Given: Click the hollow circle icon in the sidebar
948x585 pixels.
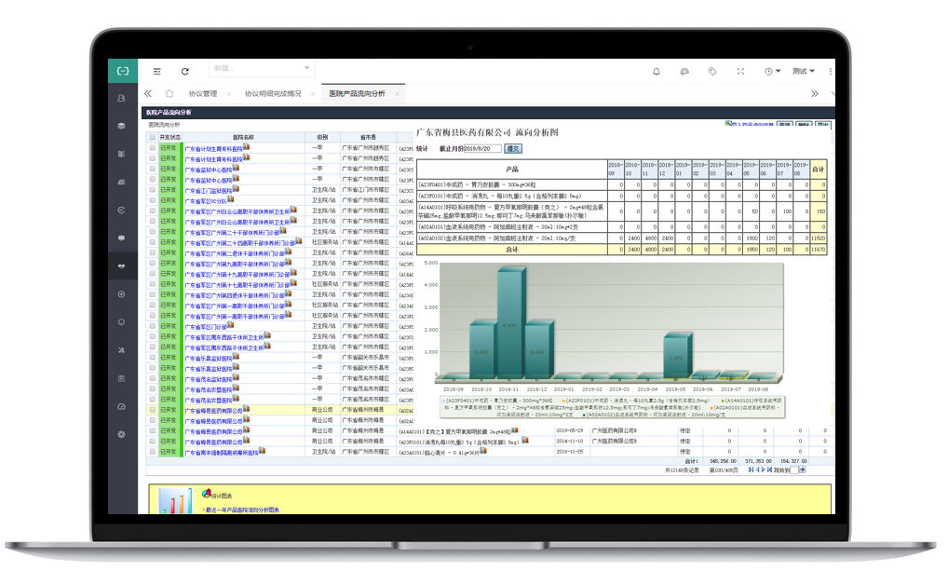Looking at the screenshot, I should [x=121, y=321].
